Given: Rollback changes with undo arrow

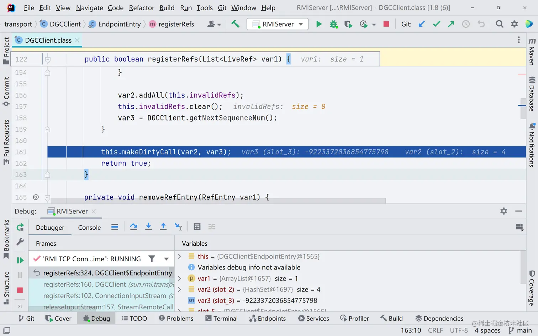Looking at the screenshot, I should coord(481,24).
